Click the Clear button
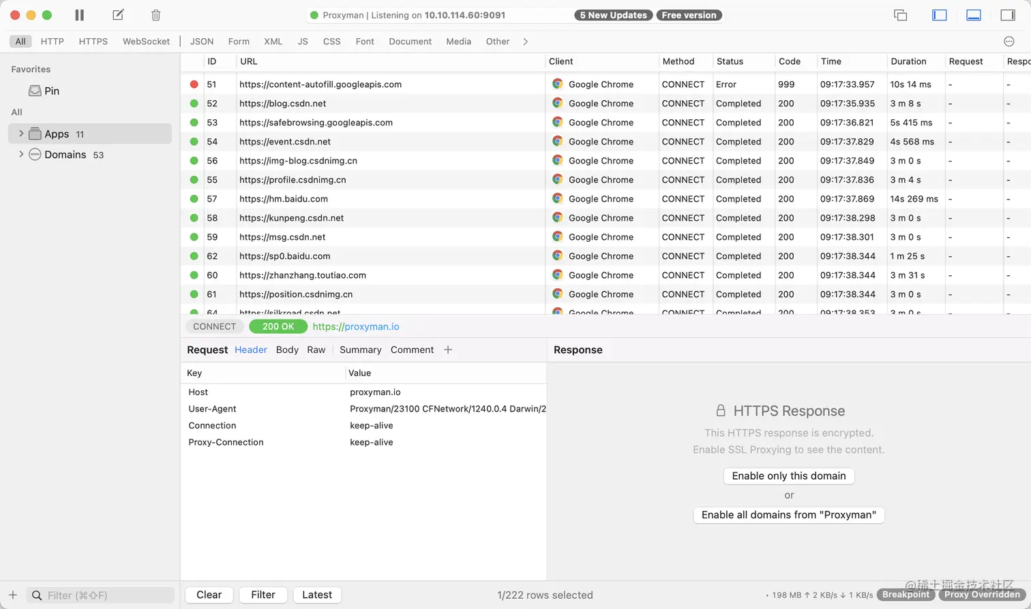Viewport: 1031px width, 609px height. coord(209,595)
